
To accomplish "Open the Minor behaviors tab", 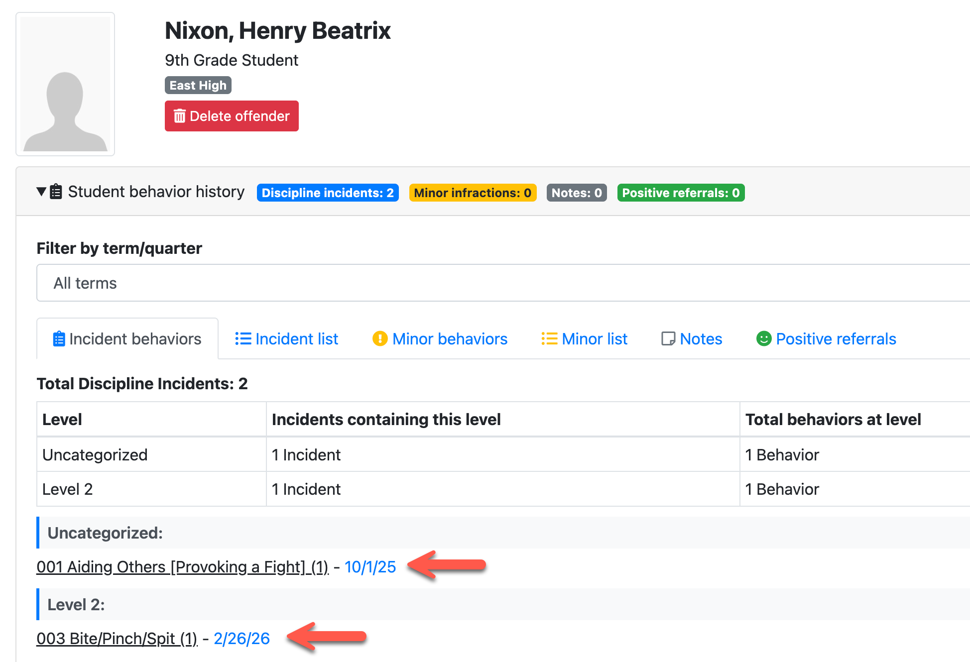I will point(450,339).
